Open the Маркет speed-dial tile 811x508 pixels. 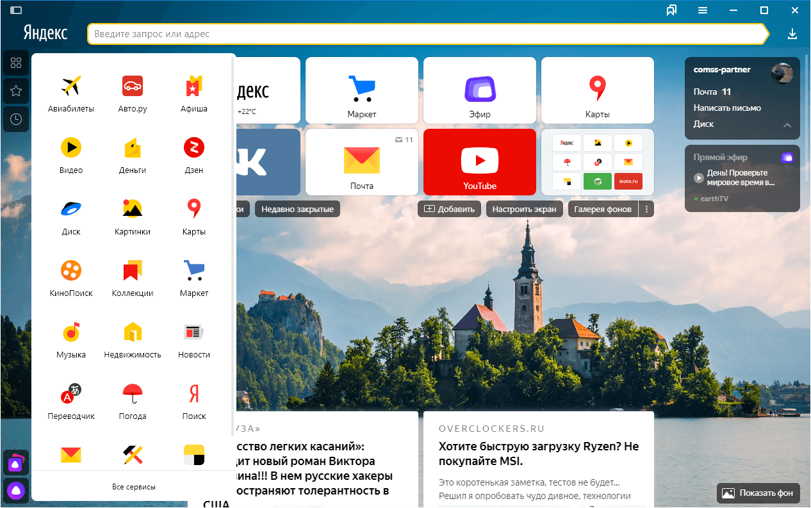[x=362, y=90]
